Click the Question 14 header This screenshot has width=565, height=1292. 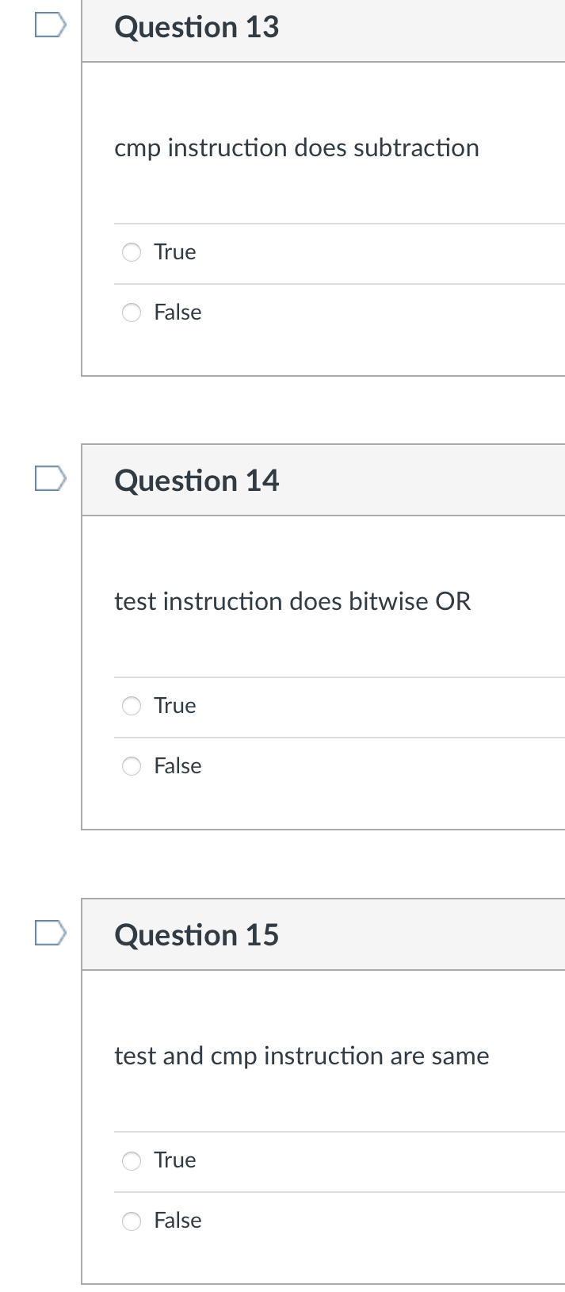tap(197, 480)
